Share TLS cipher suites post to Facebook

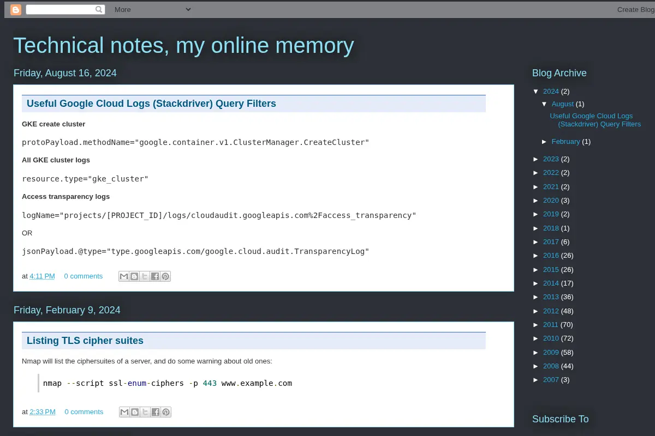point(156,412)
